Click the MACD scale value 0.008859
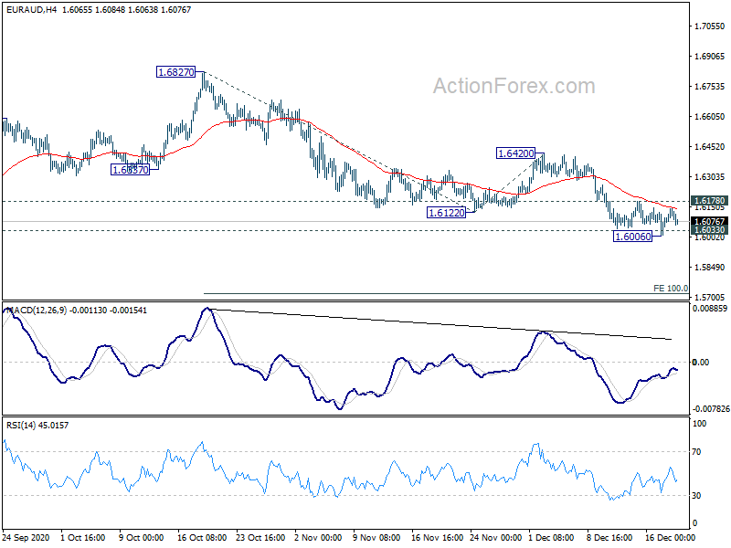Screen dimensions: 731x548 coord(710,309)
